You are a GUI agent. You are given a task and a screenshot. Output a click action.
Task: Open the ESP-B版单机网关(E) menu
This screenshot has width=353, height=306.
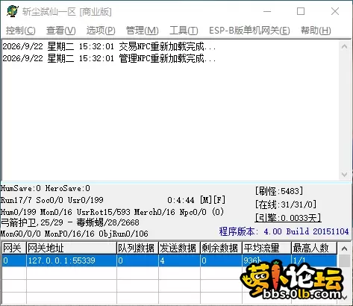pos(249,31)
